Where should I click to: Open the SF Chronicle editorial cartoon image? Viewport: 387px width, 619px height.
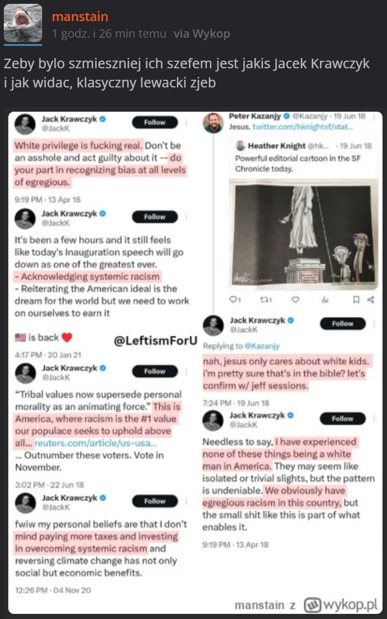tap(303, 234)
